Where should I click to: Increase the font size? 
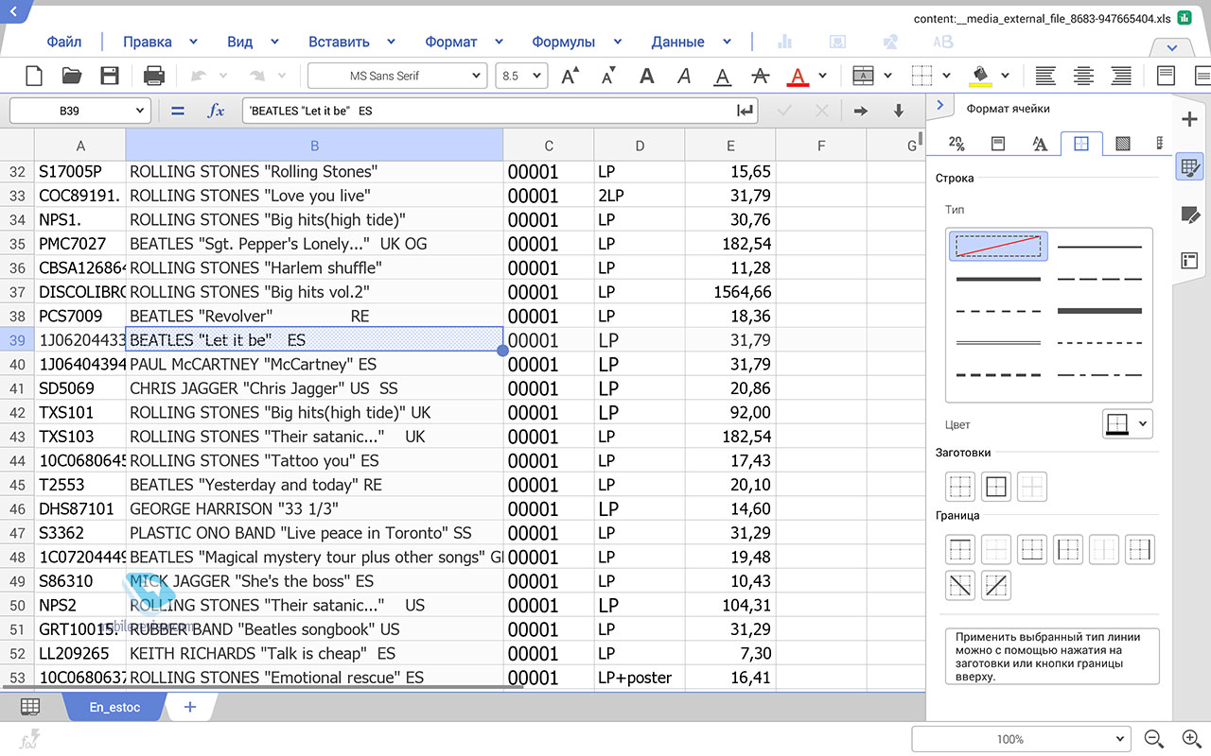tap(570, 76)
